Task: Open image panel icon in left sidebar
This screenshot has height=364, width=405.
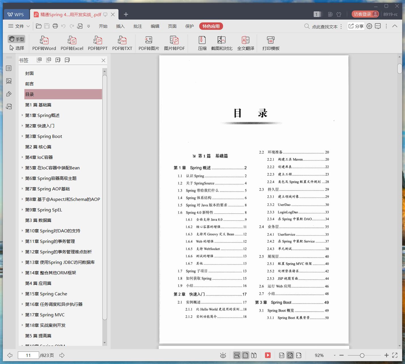Action: click(9, 81)
